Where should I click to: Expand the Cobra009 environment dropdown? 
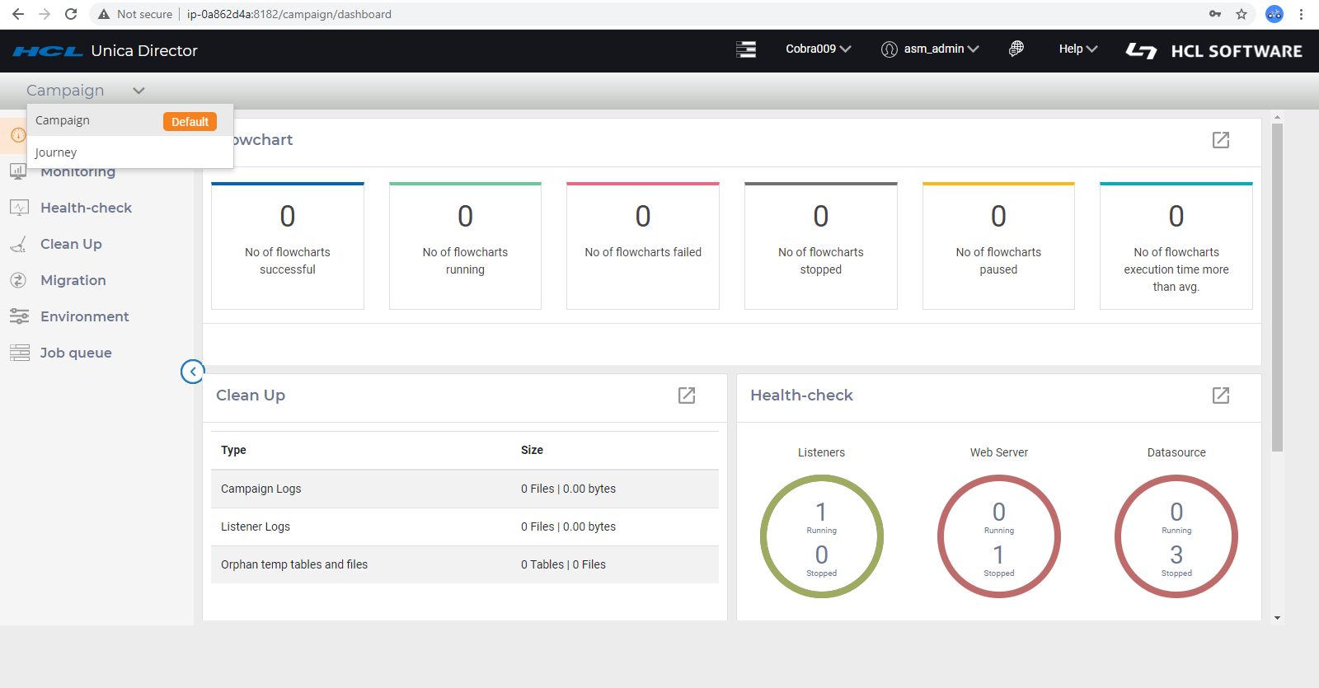pos(818,49)
